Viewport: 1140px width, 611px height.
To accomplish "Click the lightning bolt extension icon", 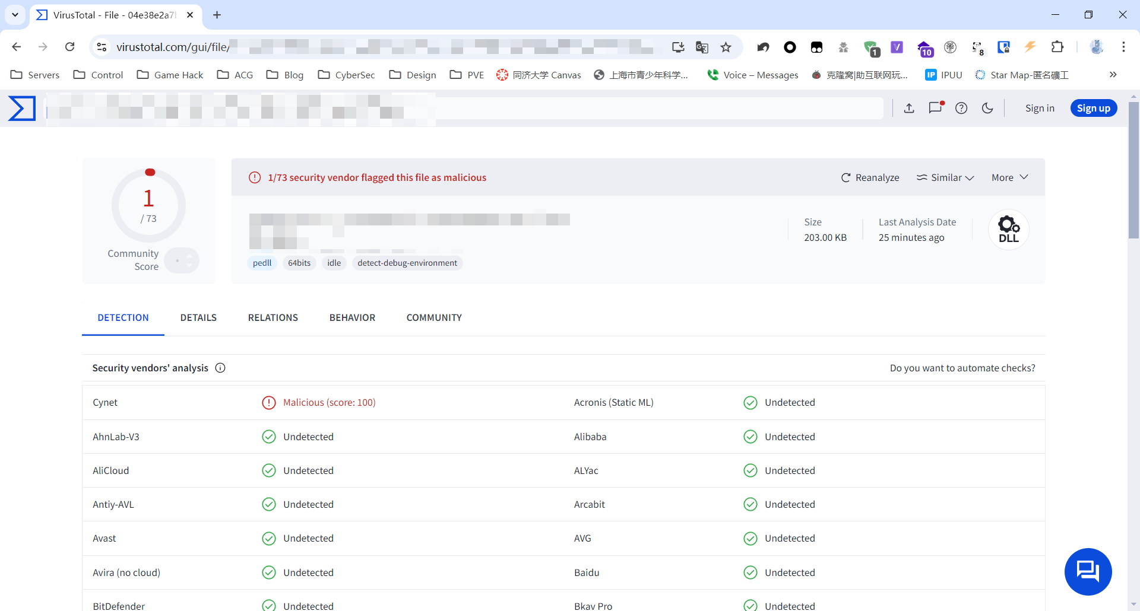I will pos(1030,47).
